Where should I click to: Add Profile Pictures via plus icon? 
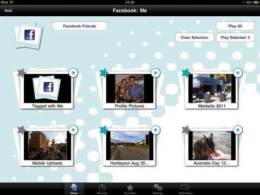tap(155, 73)
